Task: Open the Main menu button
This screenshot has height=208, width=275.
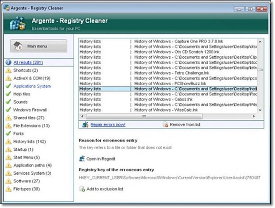Action: coord(38,46)
